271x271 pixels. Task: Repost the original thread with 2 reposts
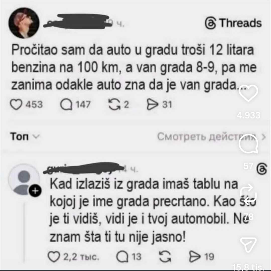[x=114, y=105]
